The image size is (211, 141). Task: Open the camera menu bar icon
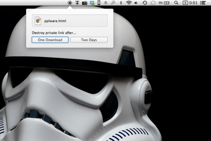(x=85, y=3)
